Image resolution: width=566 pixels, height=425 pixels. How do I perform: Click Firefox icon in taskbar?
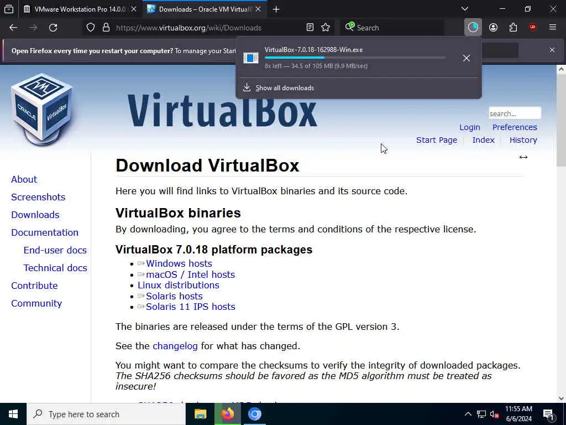click(227, 414)
